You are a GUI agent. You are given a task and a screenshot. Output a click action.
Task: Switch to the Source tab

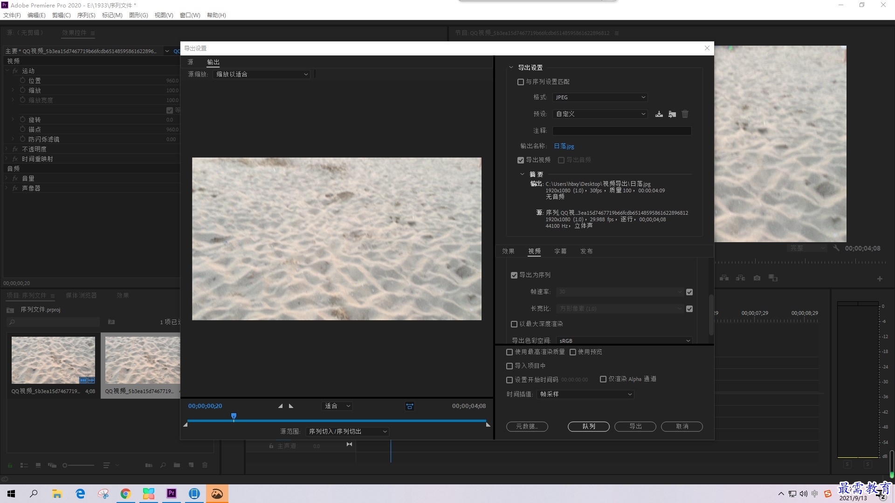[x=190, y=62]
